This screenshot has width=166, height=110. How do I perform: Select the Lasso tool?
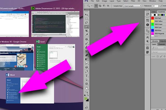(x=87, y=23)
